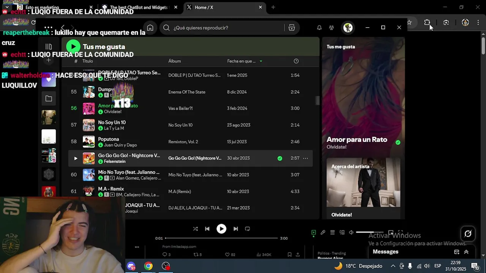
Task: Sort by duration clock column header
Action: pyautogui.click(x=296, y=61)
